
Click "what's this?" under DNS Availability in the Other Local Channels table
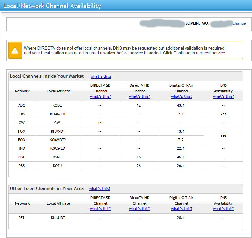pos(223,209)
